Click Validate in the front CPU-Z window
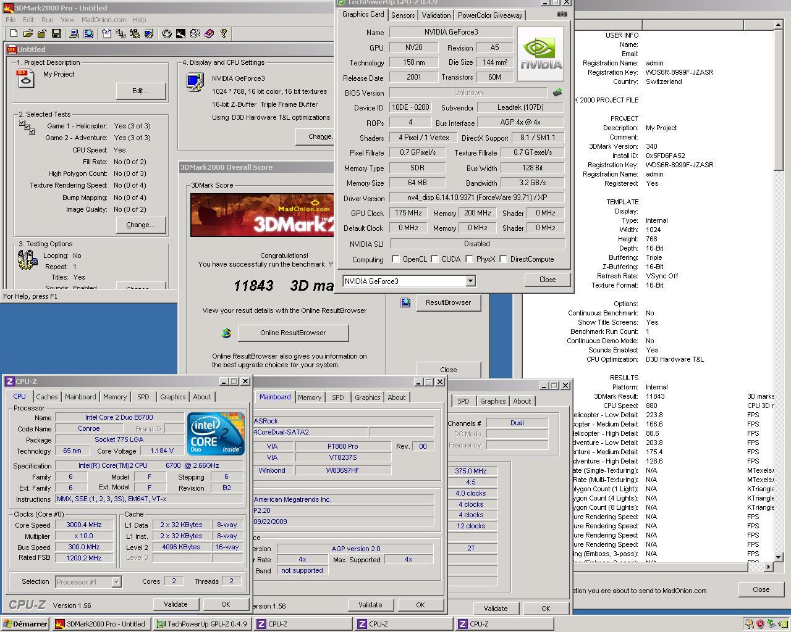 click(x=176, y=604)
